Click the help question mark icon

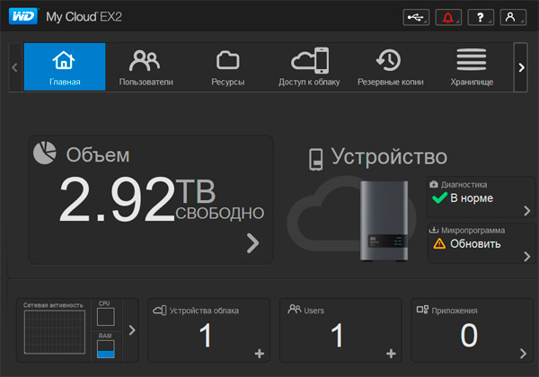pyautogui.click(x=480, y=17)
